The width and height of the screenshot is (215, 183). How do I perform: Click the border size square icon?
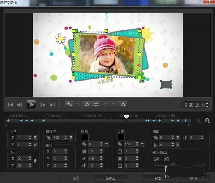pyautogui.click(x=120, y=151)
